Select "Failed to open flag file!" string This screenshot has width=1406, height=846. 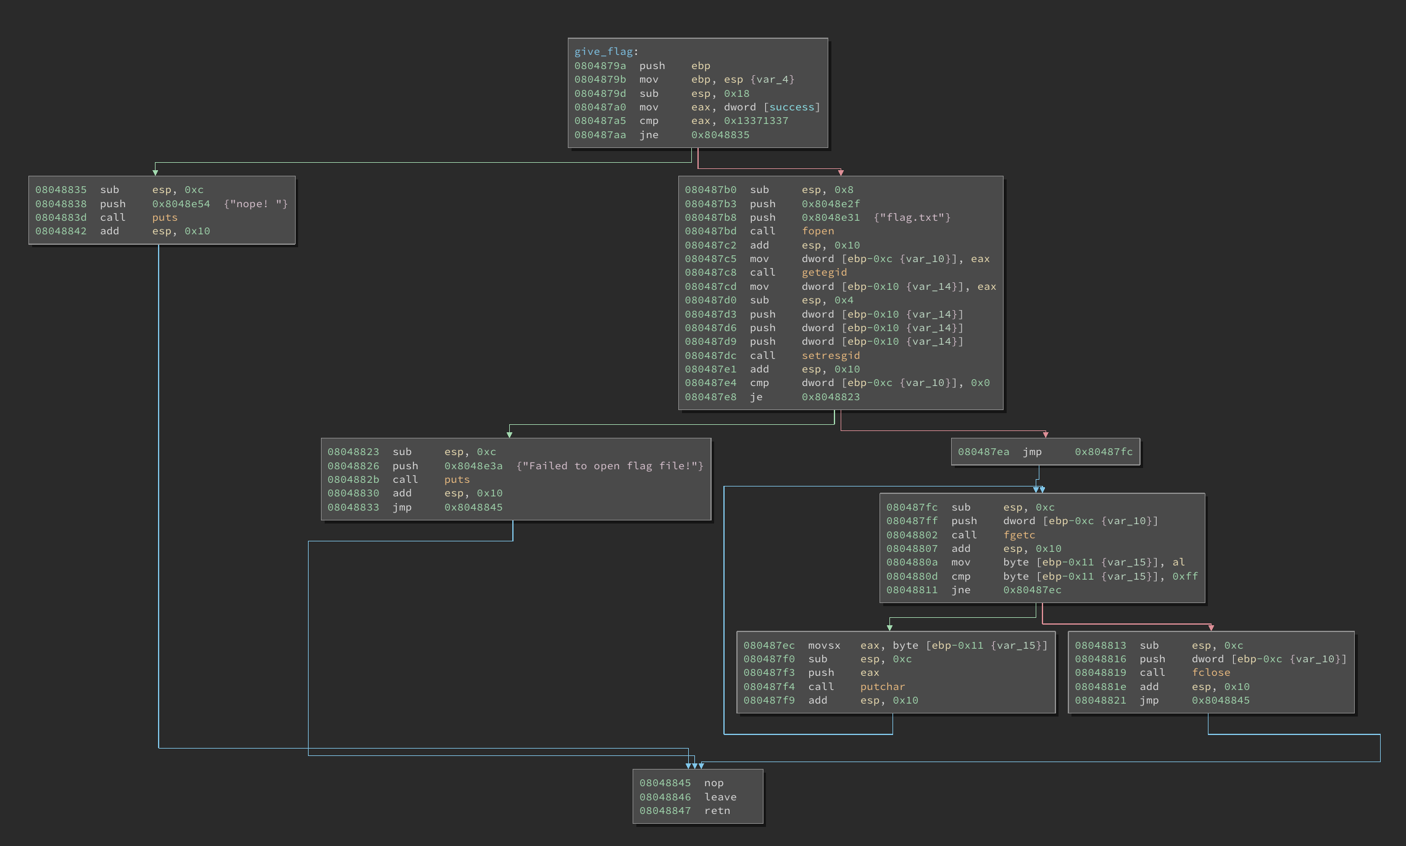click(609, 466)
